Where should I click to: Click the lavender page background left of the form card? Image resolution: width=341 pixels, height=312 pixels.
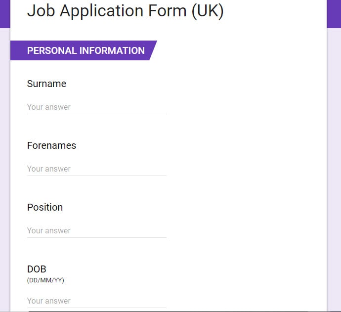(x=5, y=173)
